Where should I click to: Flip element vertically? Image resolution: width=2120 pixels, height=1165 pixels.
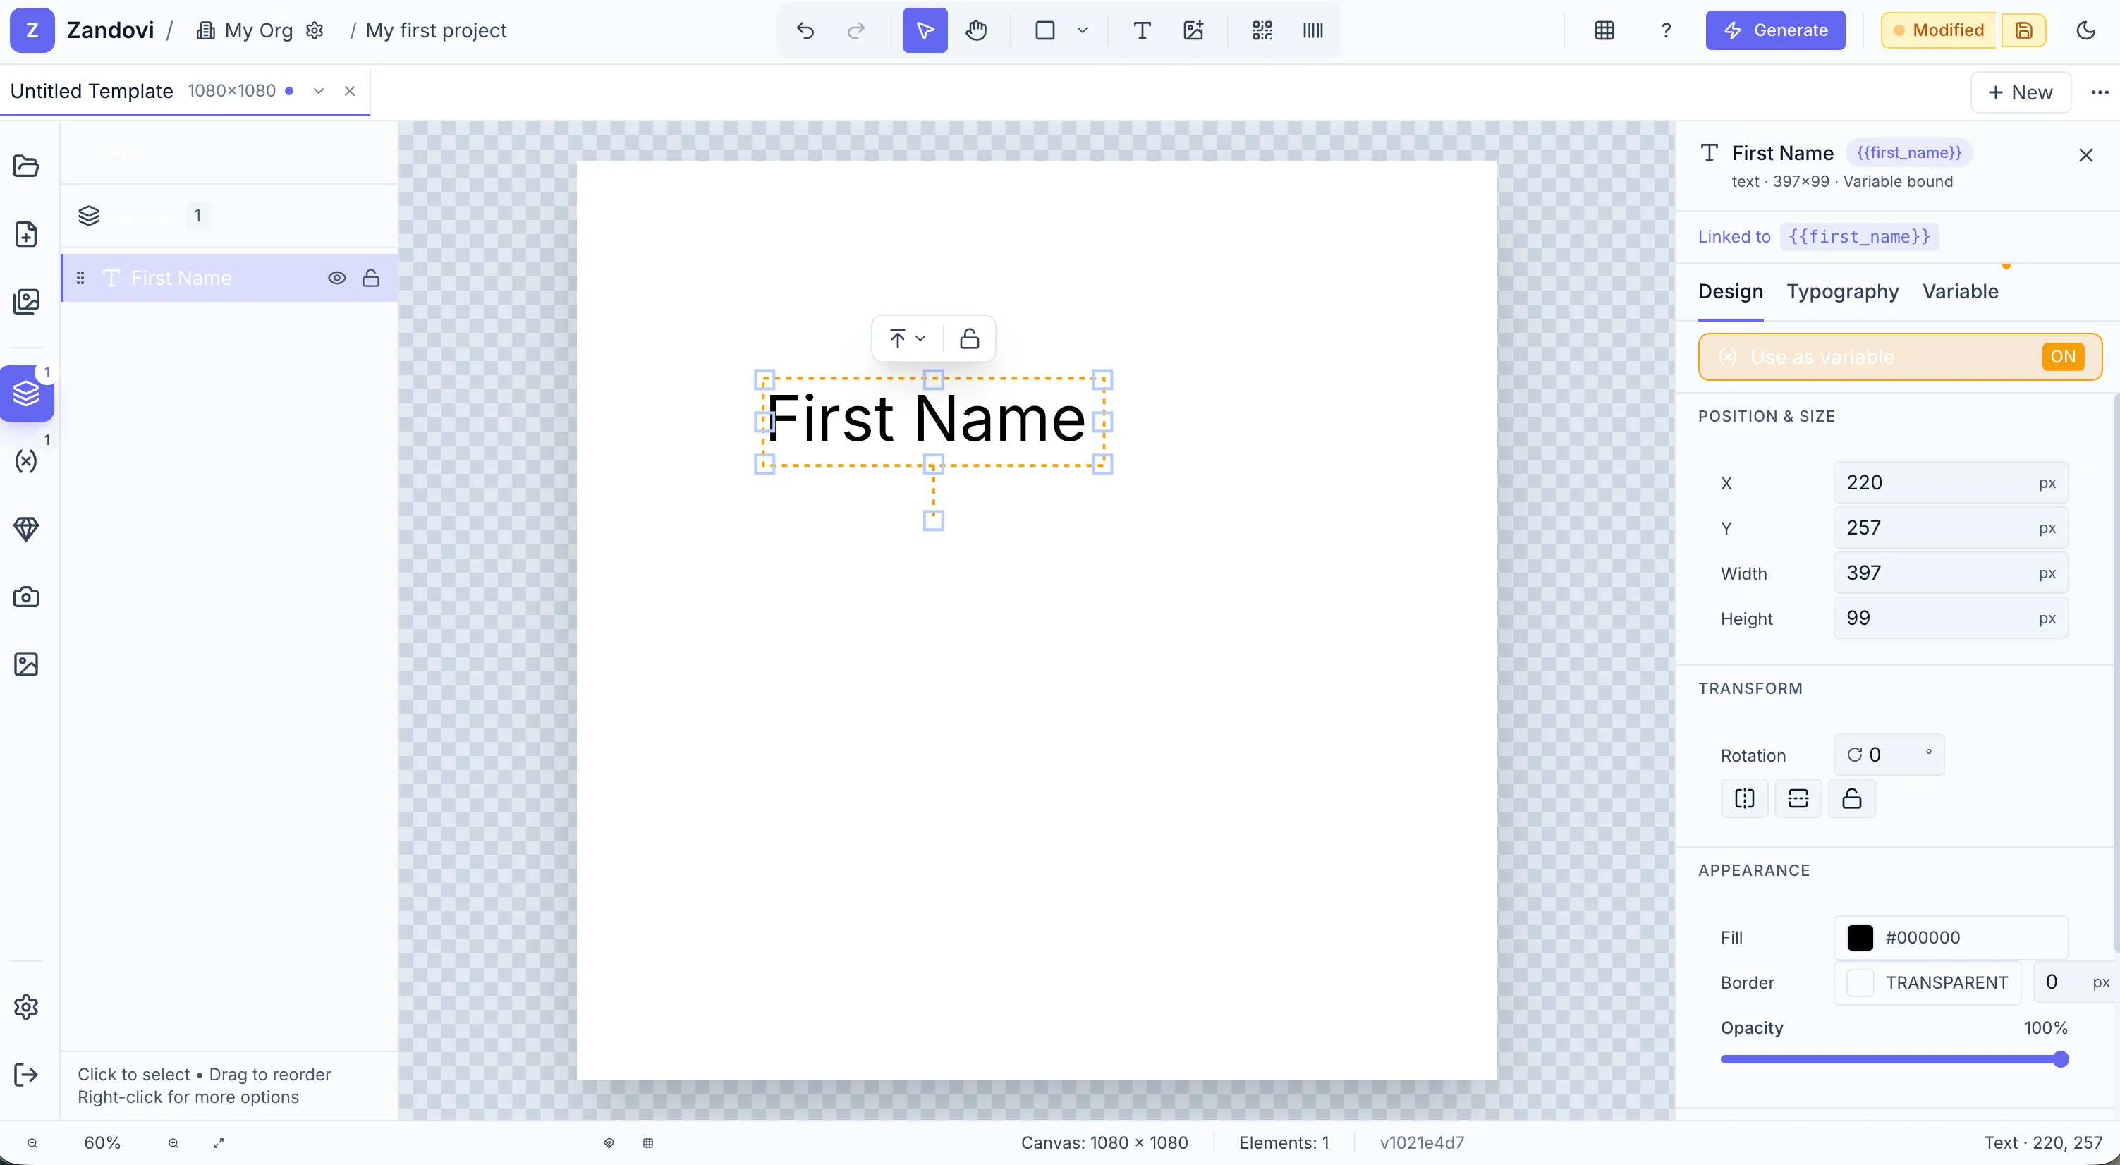[x=1798, y=798]
